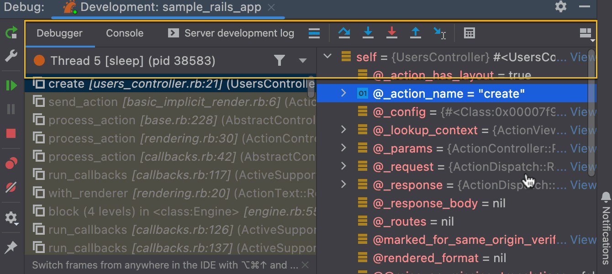Image resolution: width=612 pixels, height=274 pixels.
Task: Click the Step Out icon
Action: pos(416,33)
